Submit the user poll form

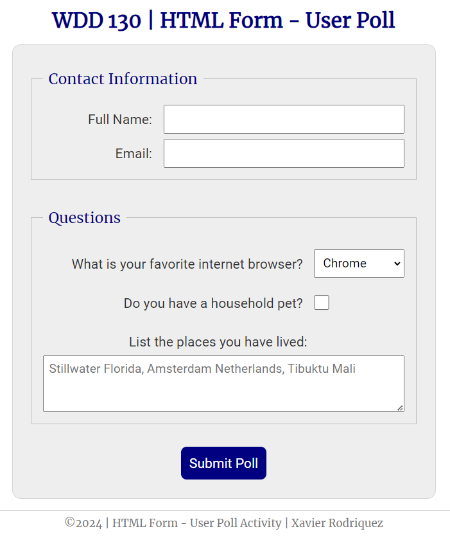point(223,463)
